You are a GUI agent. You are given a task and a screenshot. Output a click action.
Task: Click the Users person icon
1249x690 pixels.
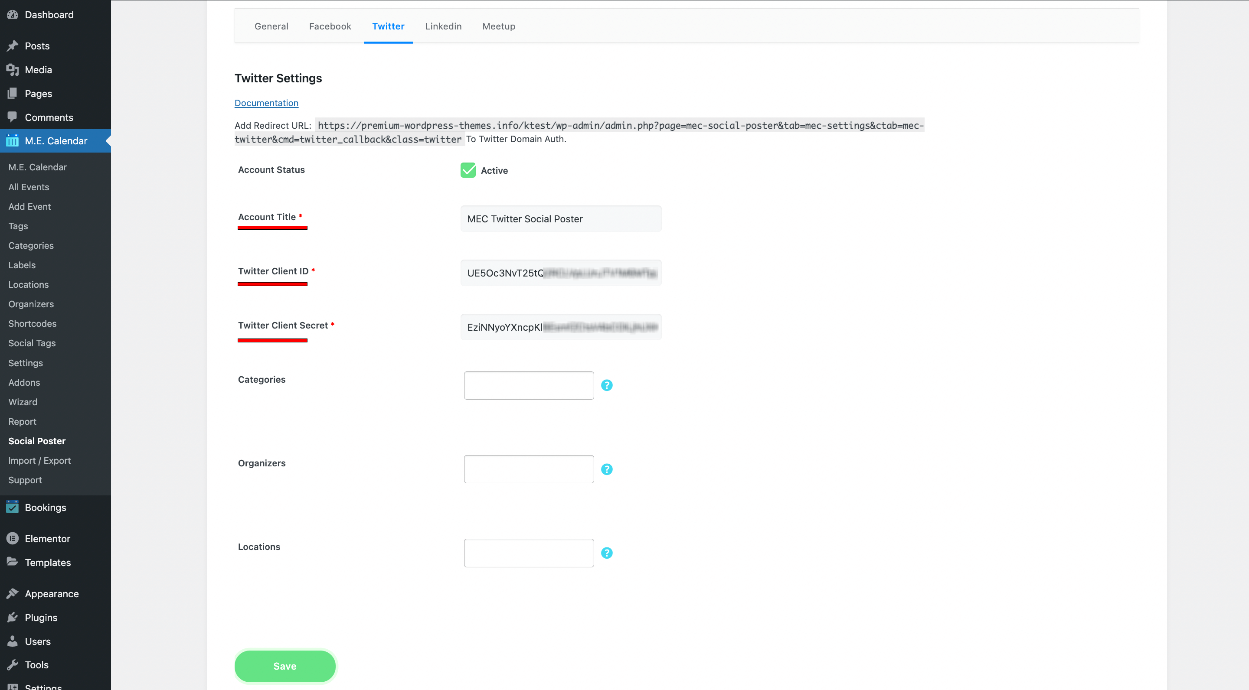pyautogui.click(x=13, y=641)
